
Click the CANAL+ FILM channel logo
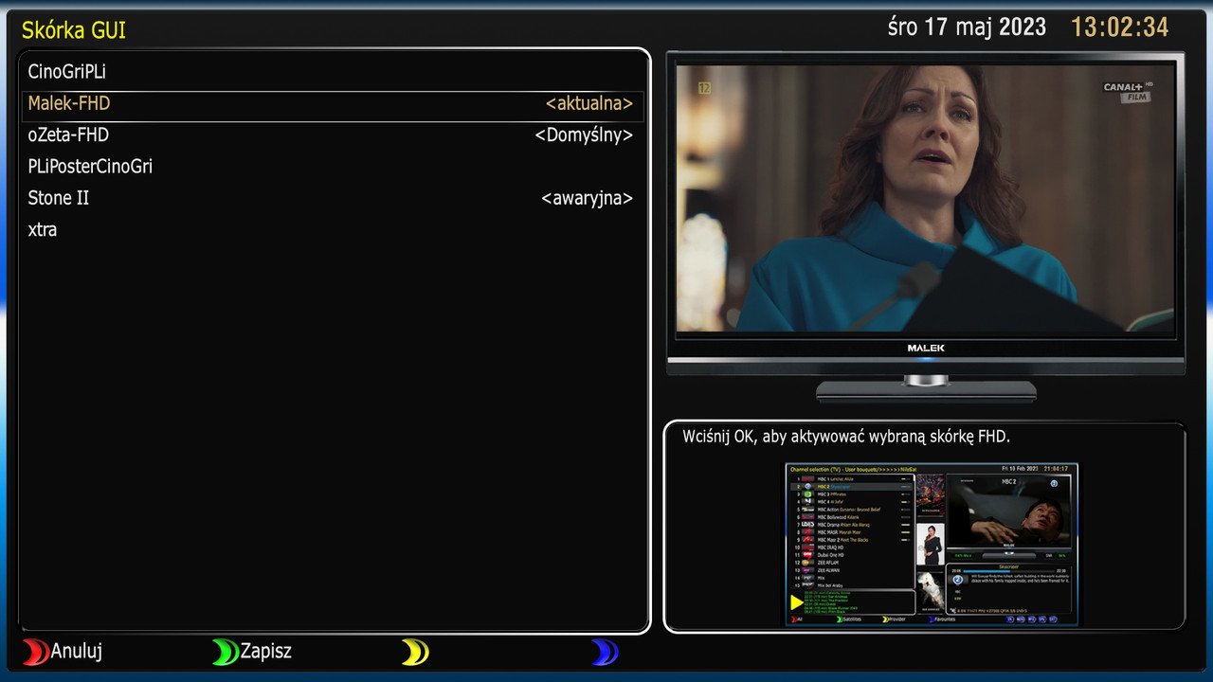click(x=1128, y=92)
